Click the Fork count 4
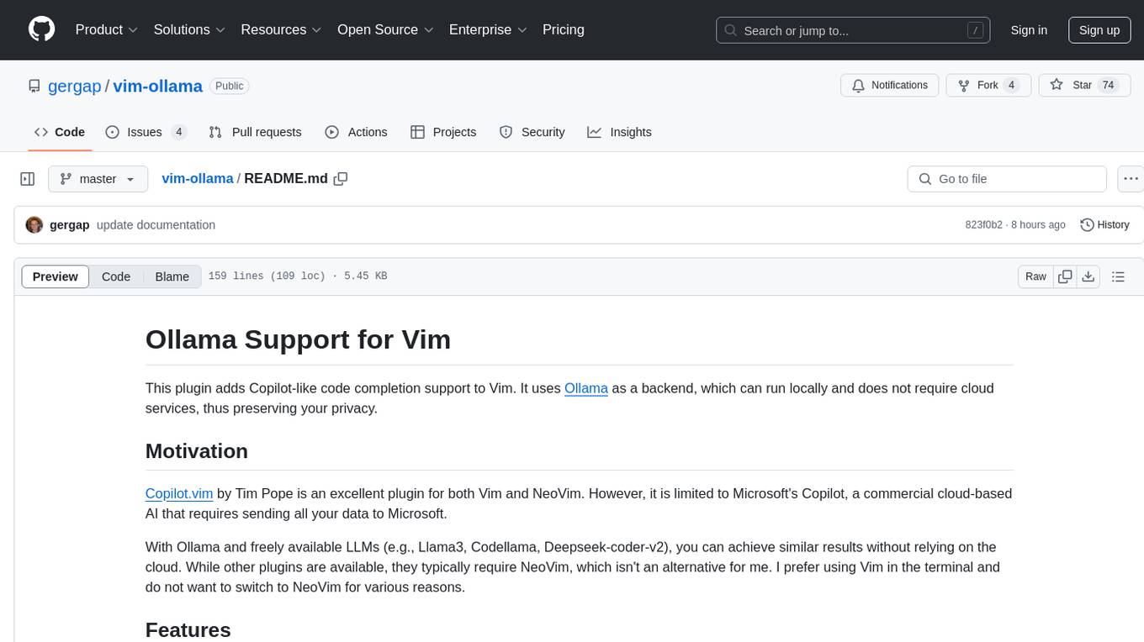Screen dimensions: 1144x642 tap(1011, 85)
